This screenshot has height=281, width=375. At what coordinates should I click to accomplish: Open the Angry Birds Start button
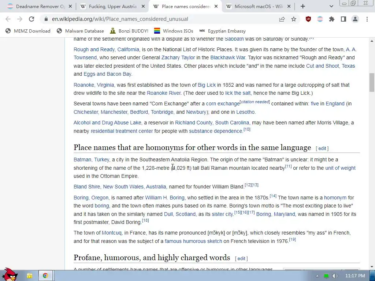coord(11,275)
